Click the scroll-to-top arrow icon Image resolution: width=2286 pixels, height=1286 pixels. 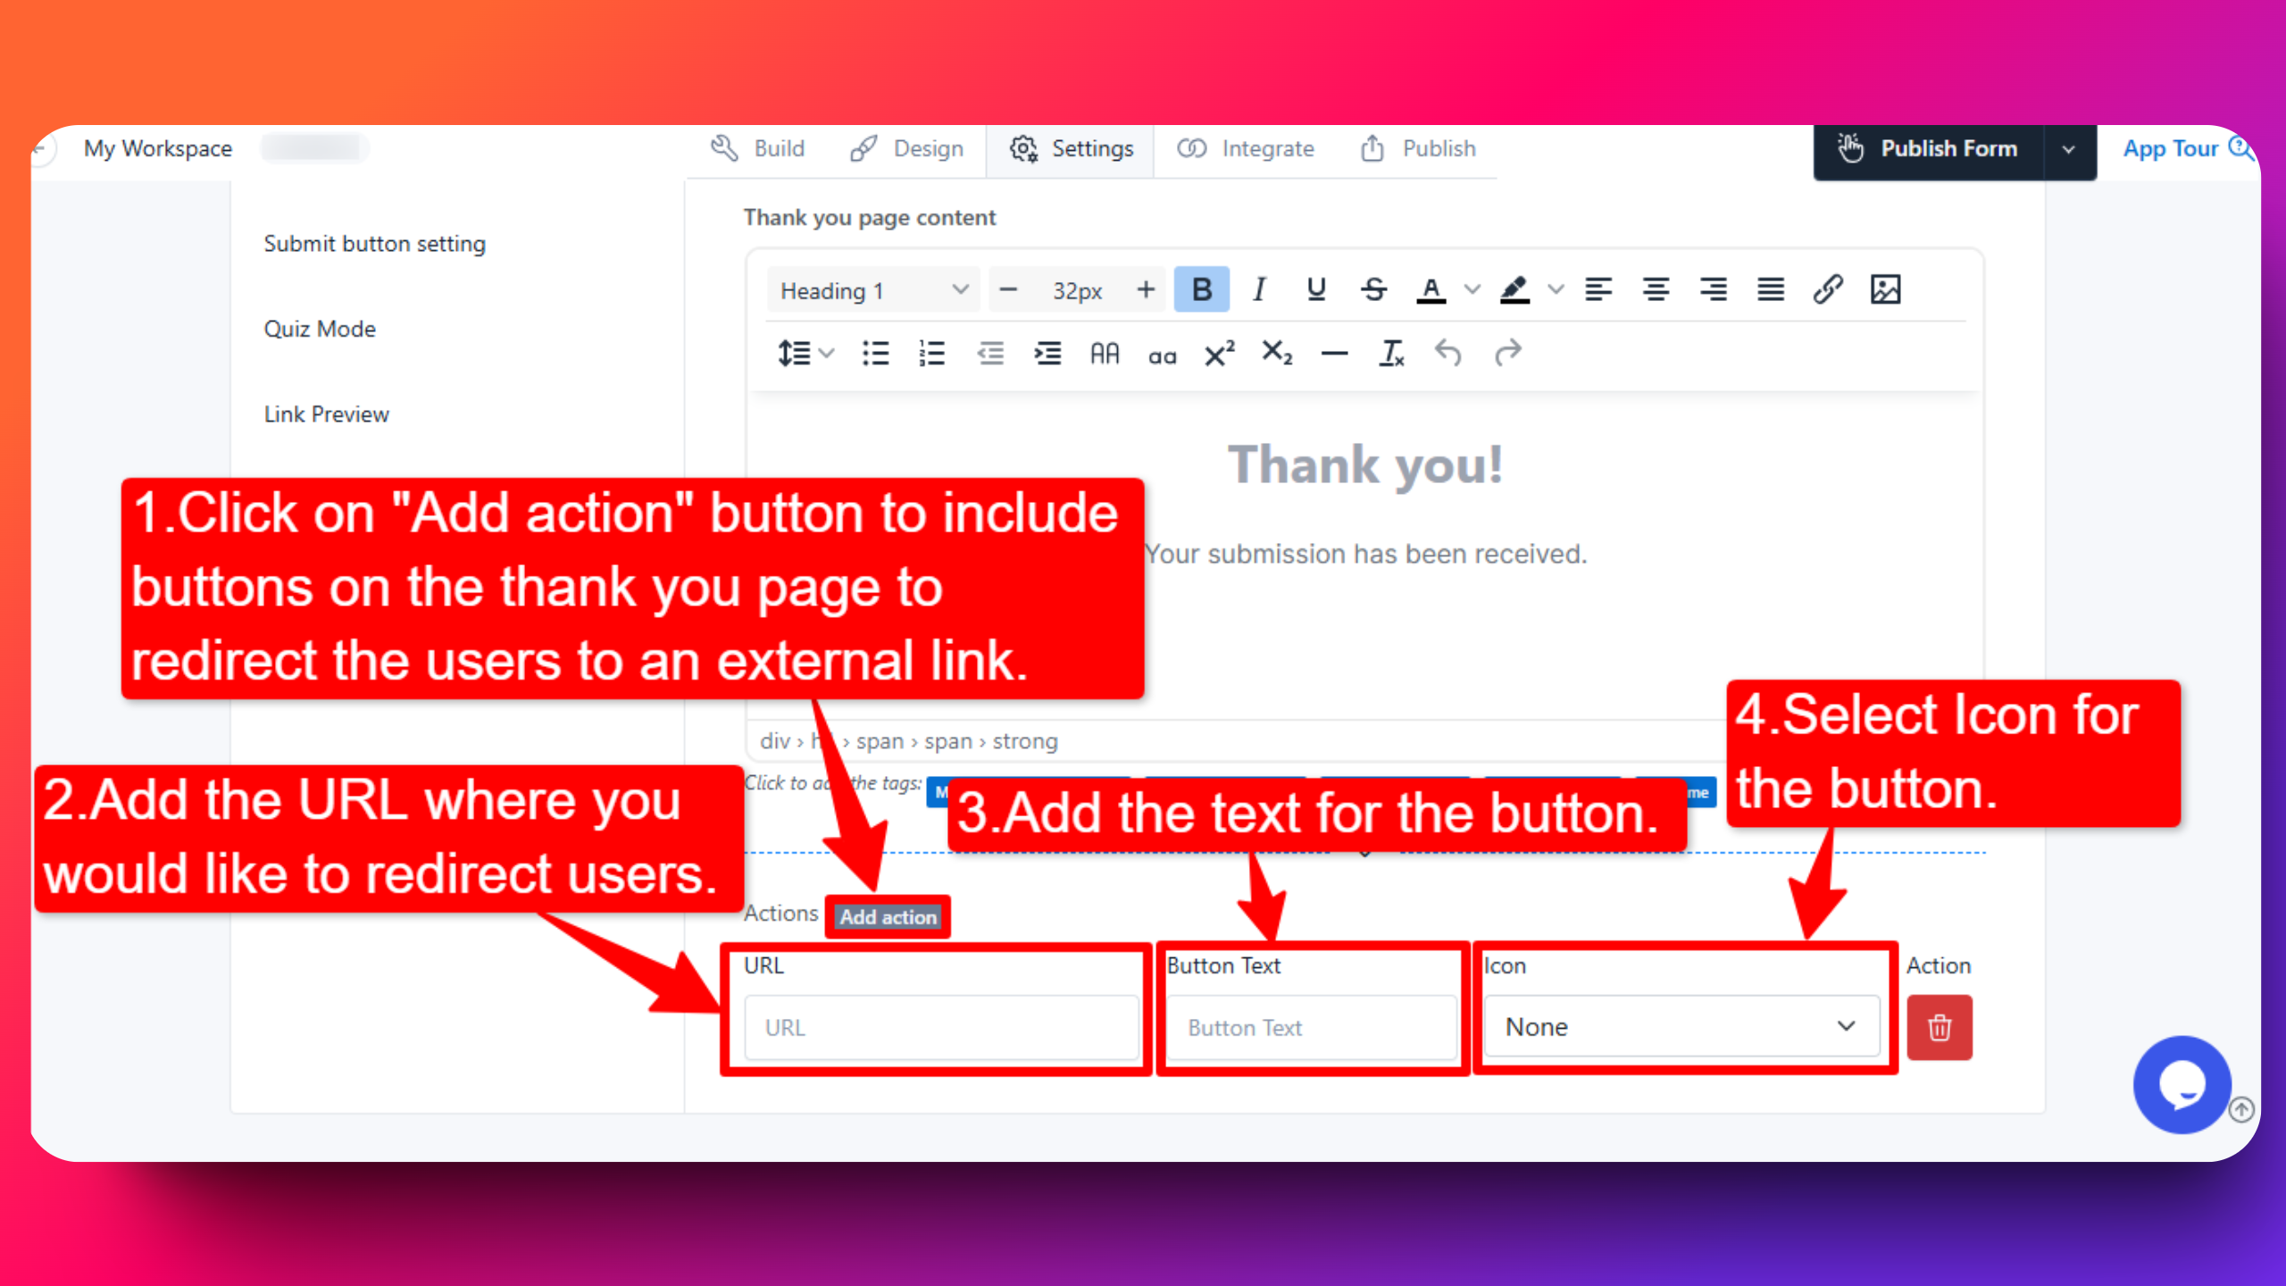click(2241, 1109)
